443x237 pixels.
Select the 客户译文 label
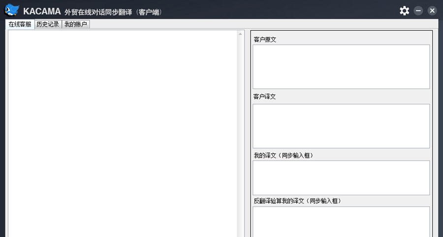264,97
